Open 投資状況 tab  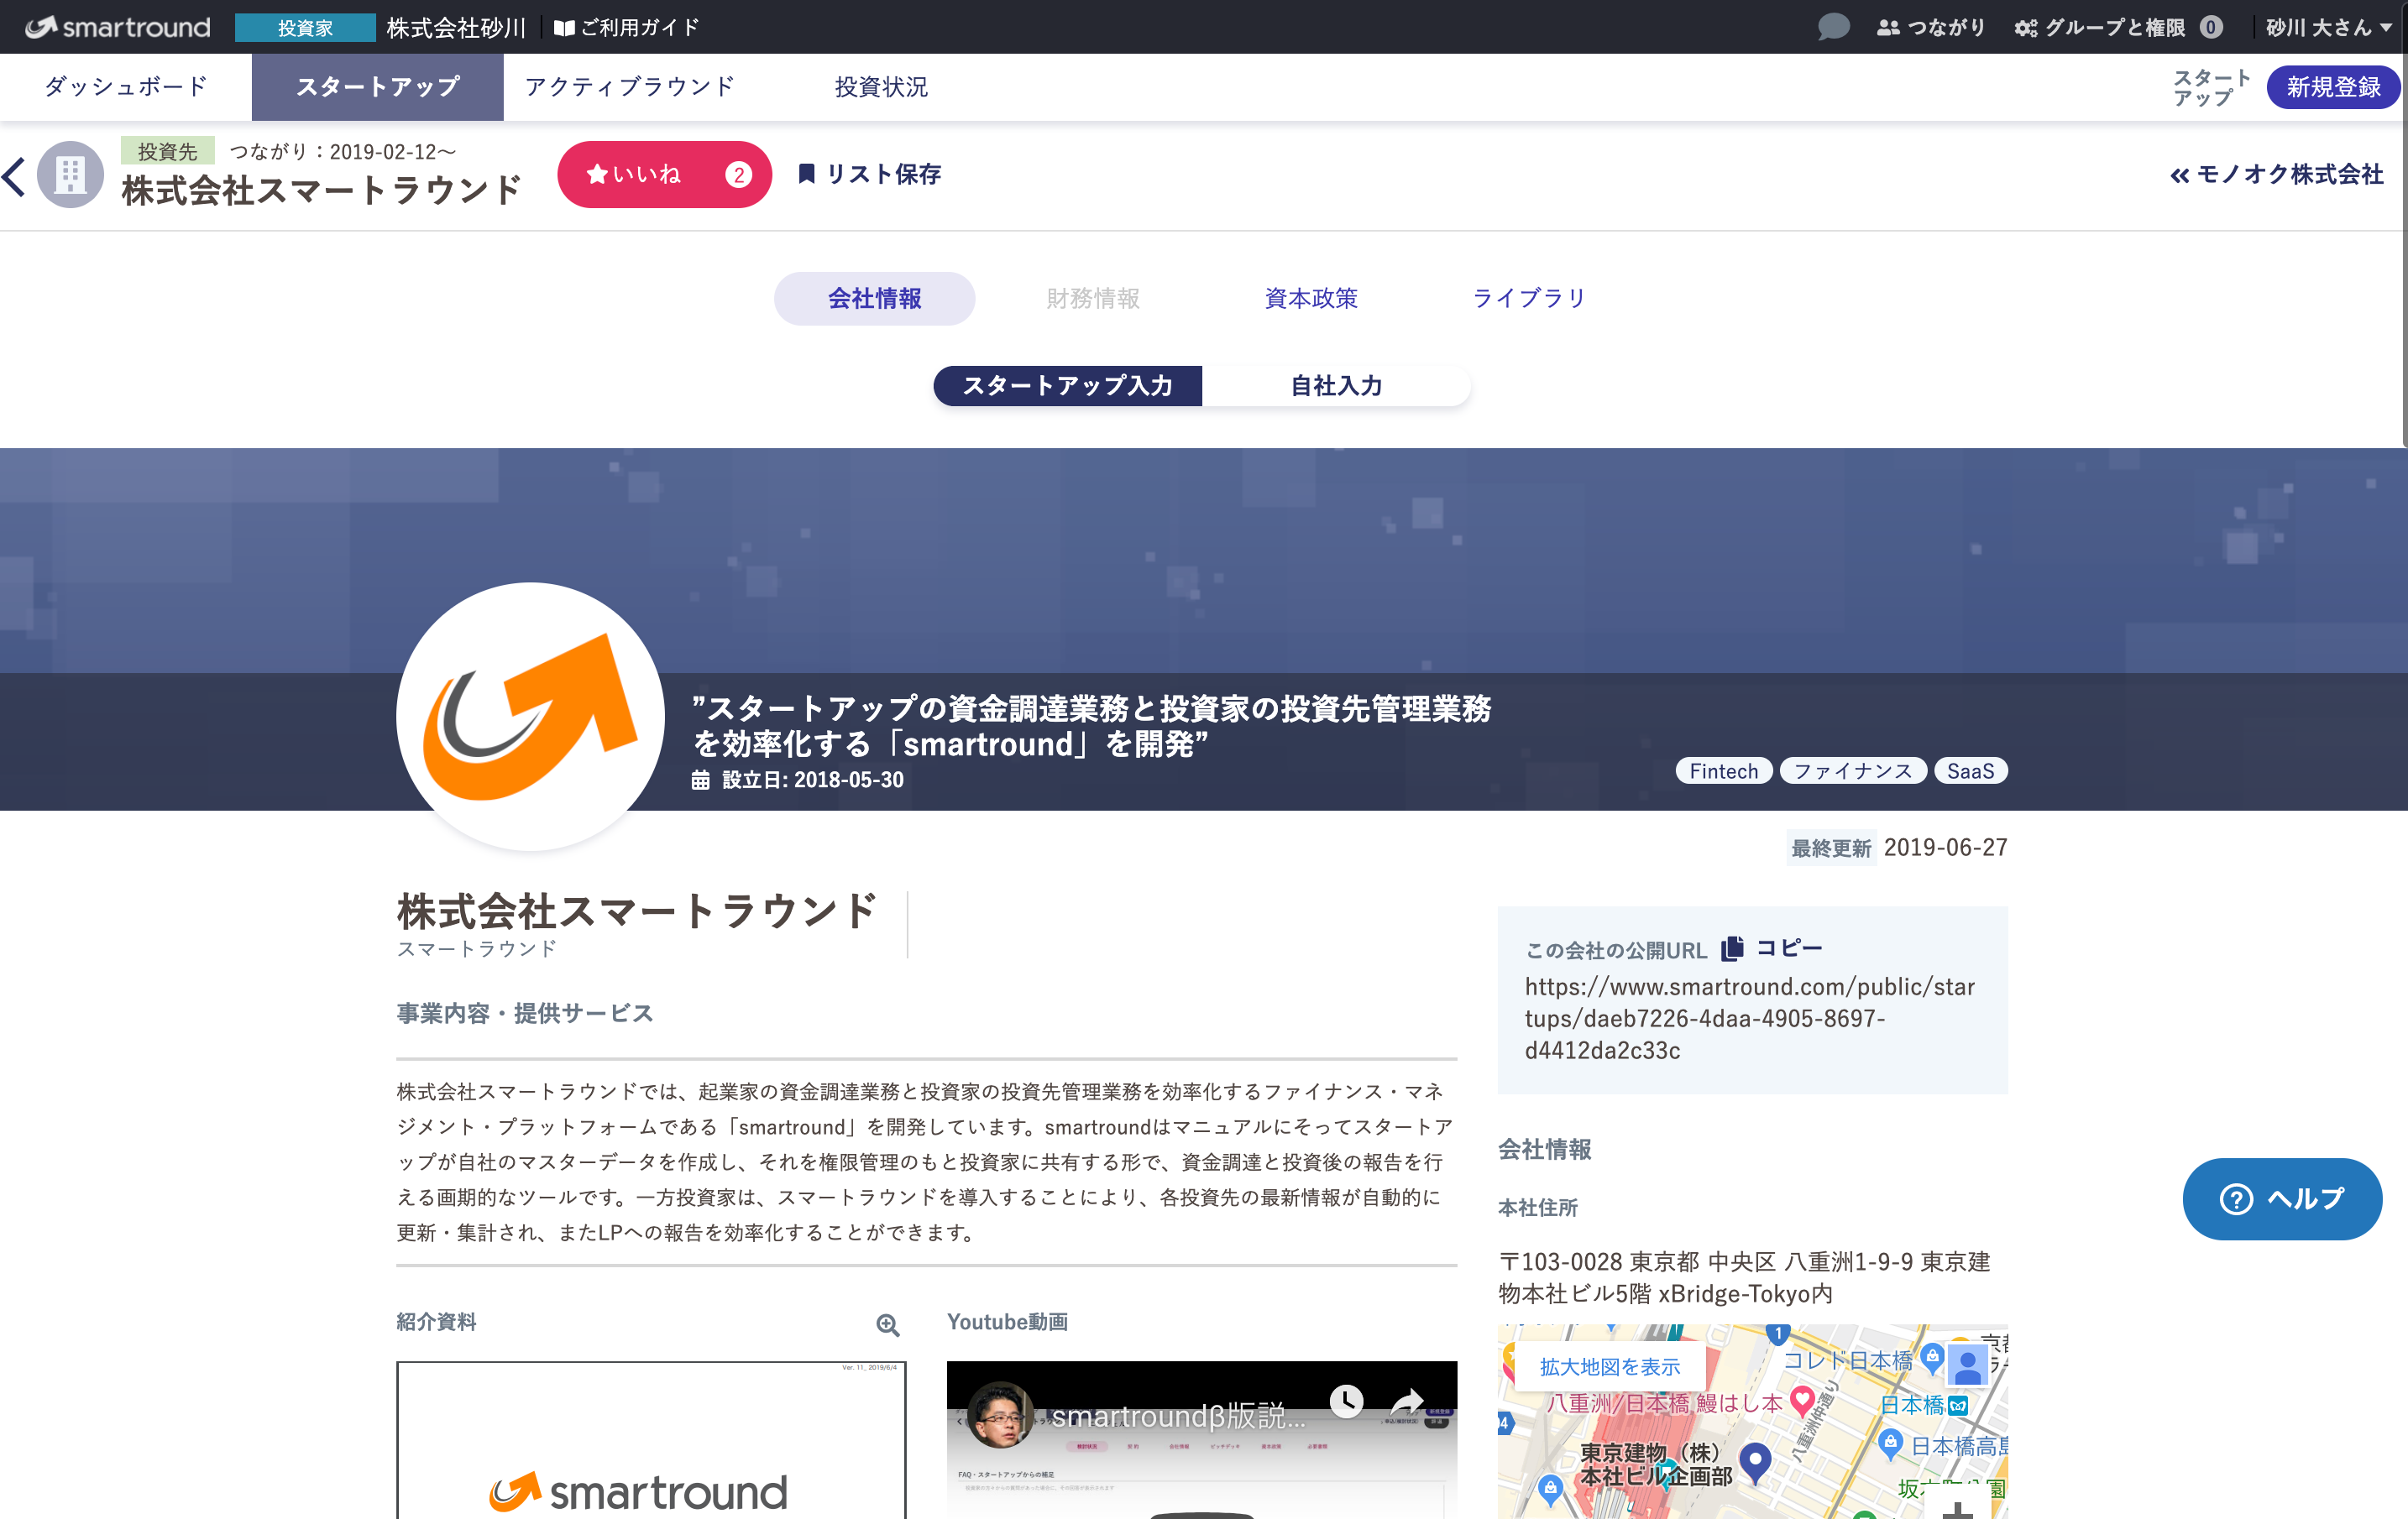[x=881, y=87]
